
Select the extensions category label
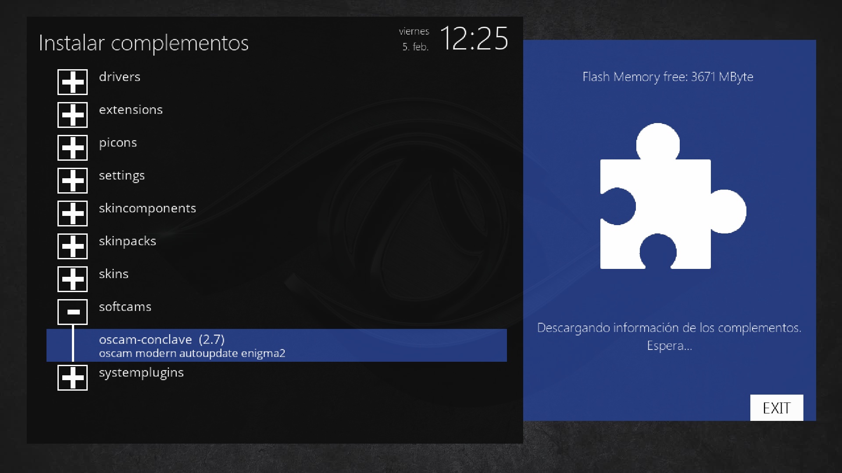pos(131,109)
